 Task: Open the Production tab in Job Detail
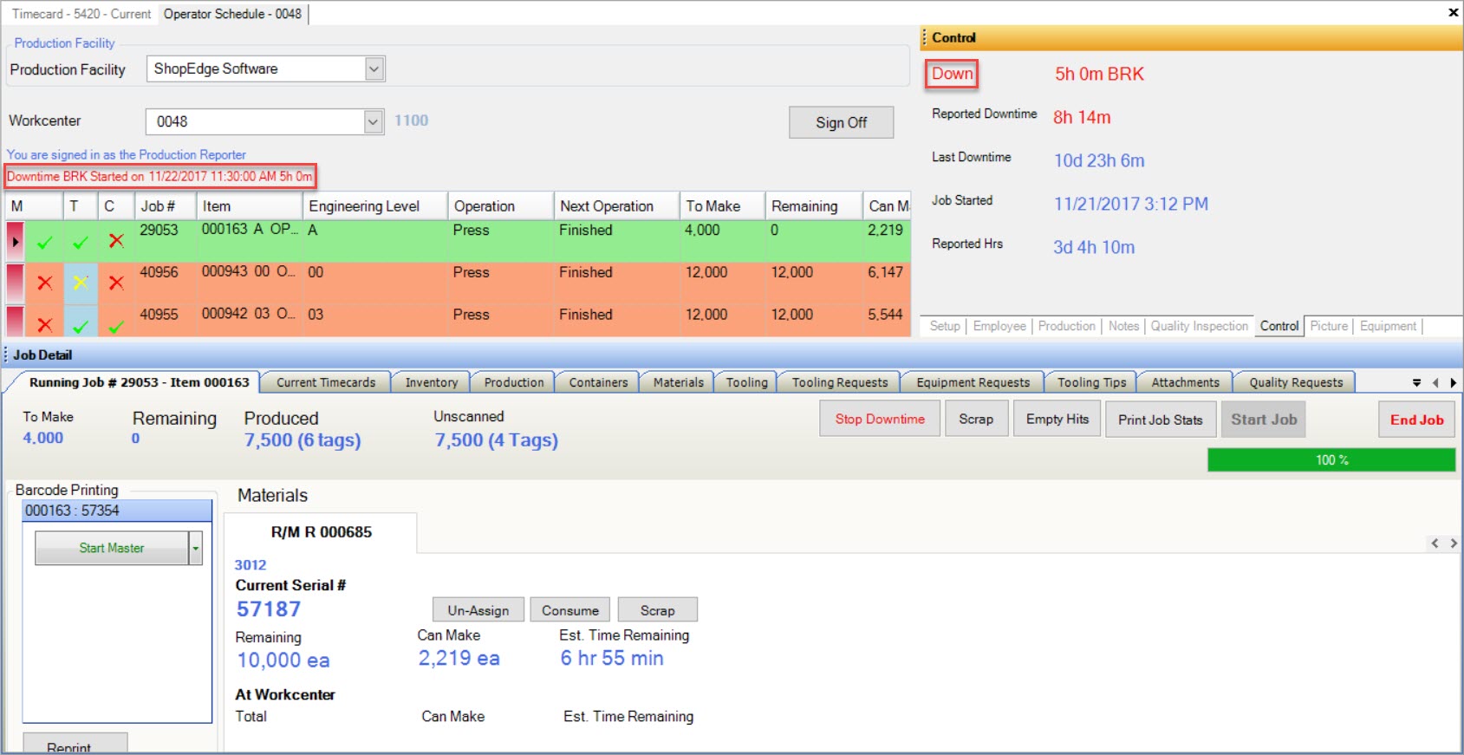click(x=513, y=382)
